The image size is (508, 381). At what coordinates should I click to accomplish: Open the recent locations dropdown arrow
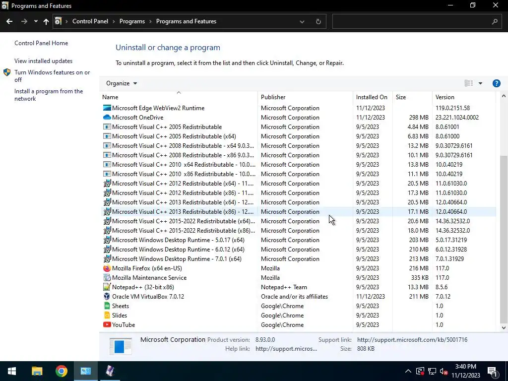point(36,21)
